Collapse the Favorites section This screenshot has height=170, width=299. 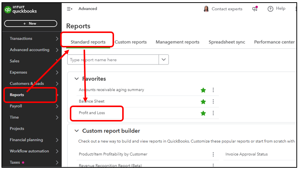[77, 79]
